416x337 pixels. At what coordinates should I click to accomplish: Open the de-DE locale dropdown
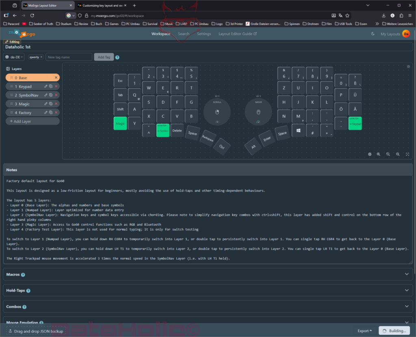(x=15, y=57)
